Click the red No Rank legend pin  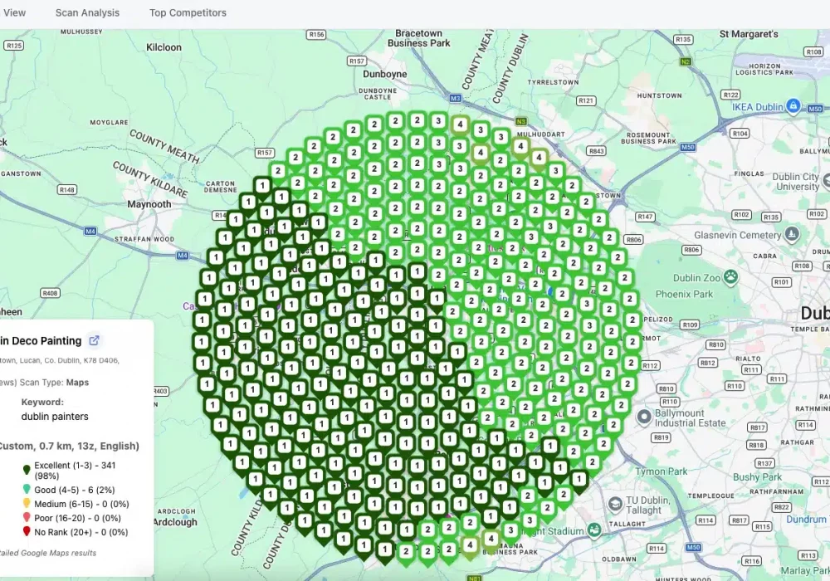click(25, 531)
